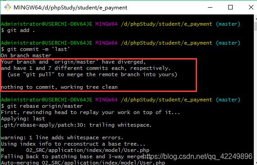
Task: Click '.git/rebase-apply/patch:30: trailing whitespace.' line
Action: (x=76, y=125)
